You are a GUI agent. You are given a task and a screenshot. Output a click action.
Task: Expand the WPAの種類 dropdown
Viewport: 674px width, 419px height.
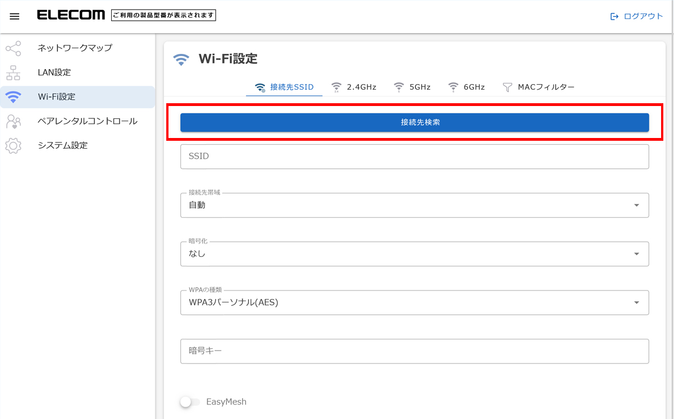(636, 302)
